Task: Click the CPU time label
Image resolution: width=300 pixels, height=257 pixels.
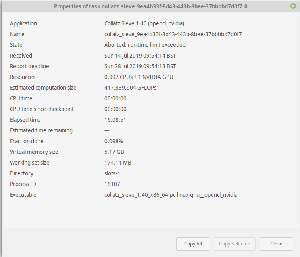Action: (21, 98)
